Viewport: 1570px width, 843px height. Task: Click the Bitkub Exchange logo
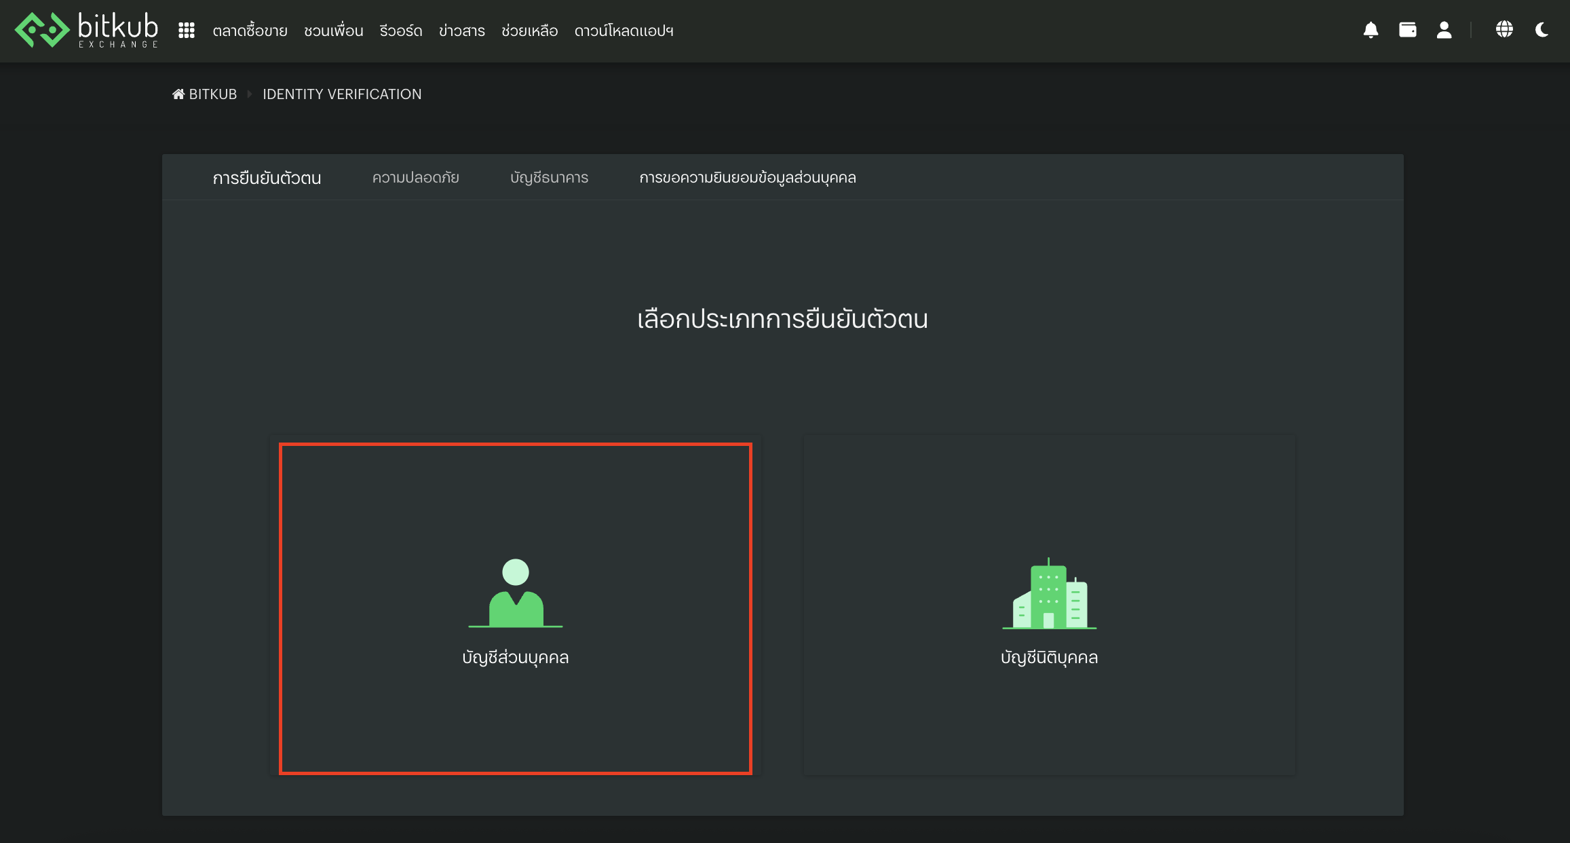[86, 31]
